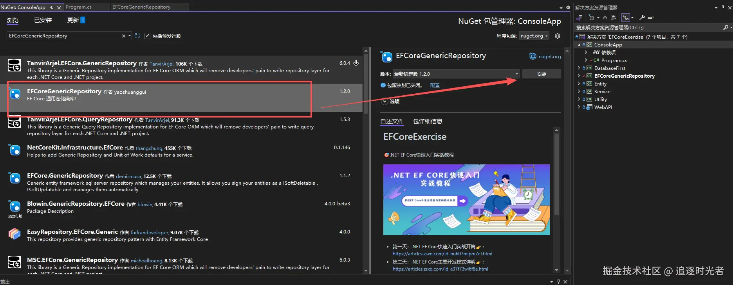Expand the Entity project node
Image resolution: width=733 pixels, height=285 pixels.
579,84
